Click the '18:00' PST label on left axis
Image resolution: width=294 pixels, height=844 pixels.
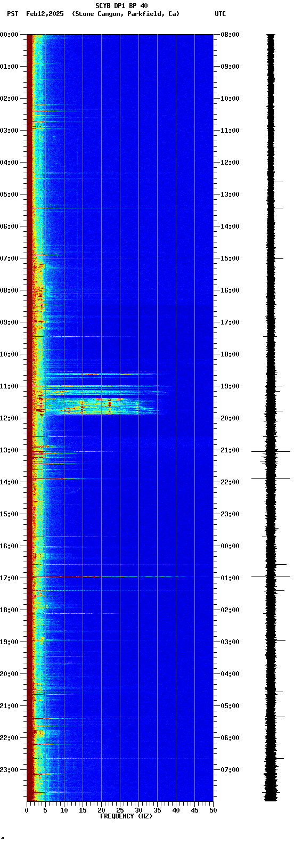(x=9, y=610)
